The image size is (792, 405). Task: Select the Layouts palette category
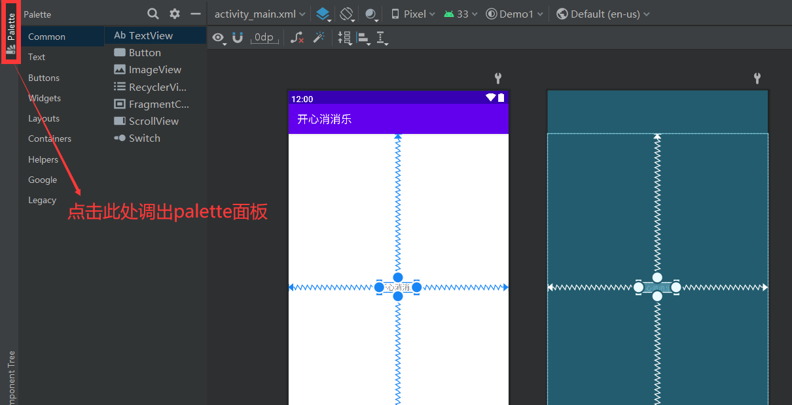(x=44, y=118)
